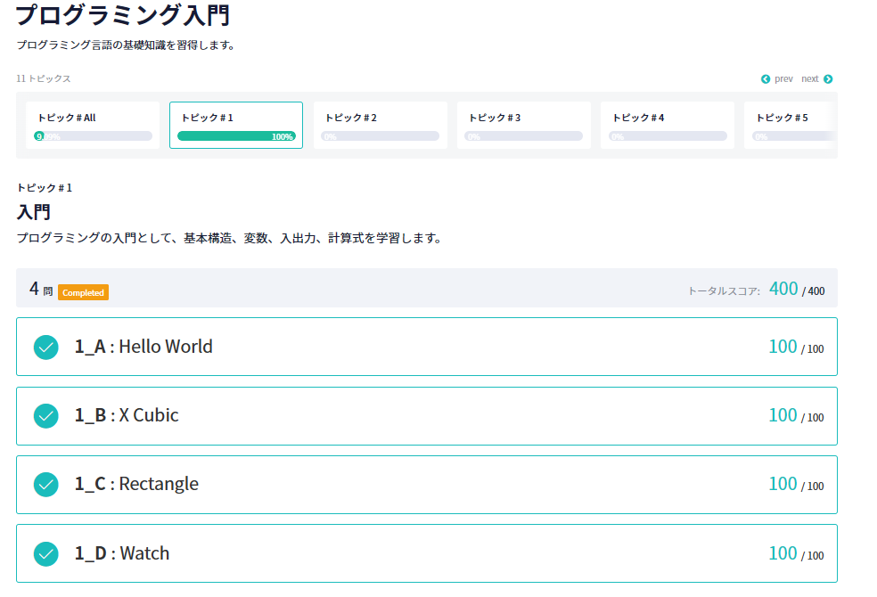This screenshot has width=877, height=597.
Task: Click the checkmark icon on 1_B X Cubic
Action: point(45,415)
